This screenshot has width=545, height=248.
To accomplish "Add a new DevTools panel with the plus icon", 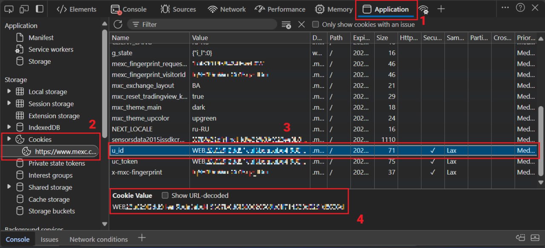I will (441, 8).
